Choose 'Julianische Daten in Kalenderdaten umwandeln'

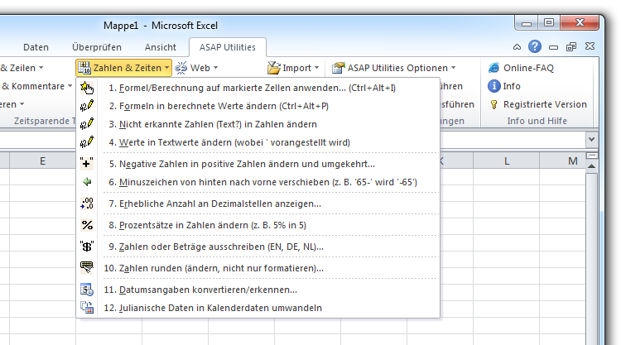click(x=258, y=308)
